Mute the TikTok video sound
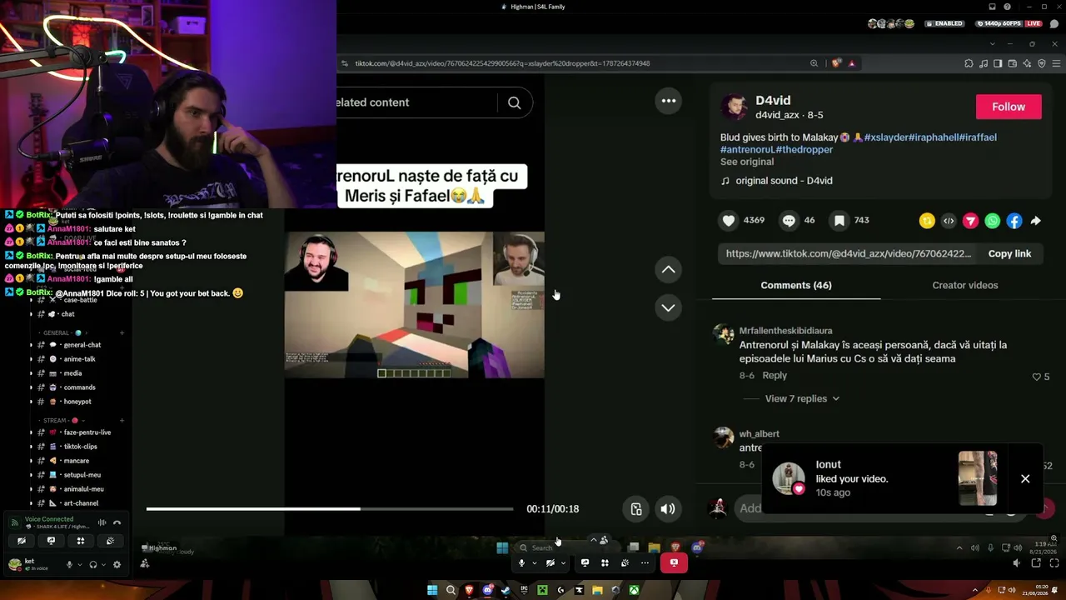This screenshot has width=1066, height=600. pyautogui.click(x=668, y=509)
